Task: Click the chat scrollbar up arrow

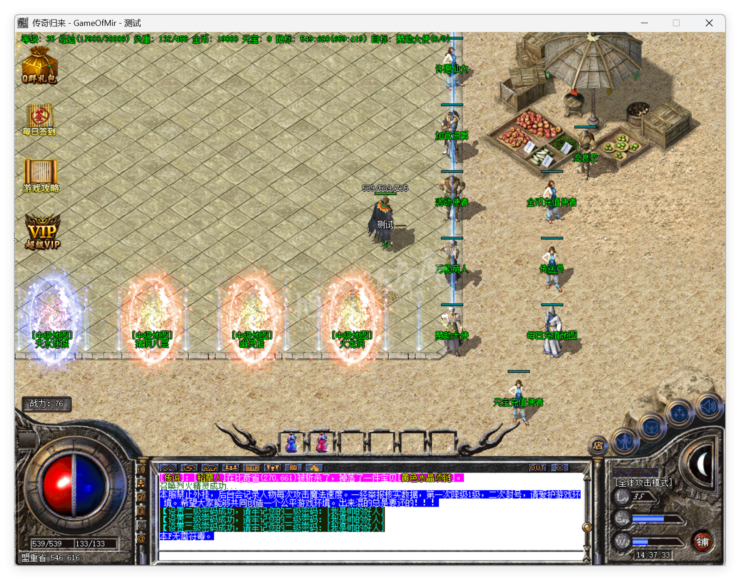Action: point(587,477)
